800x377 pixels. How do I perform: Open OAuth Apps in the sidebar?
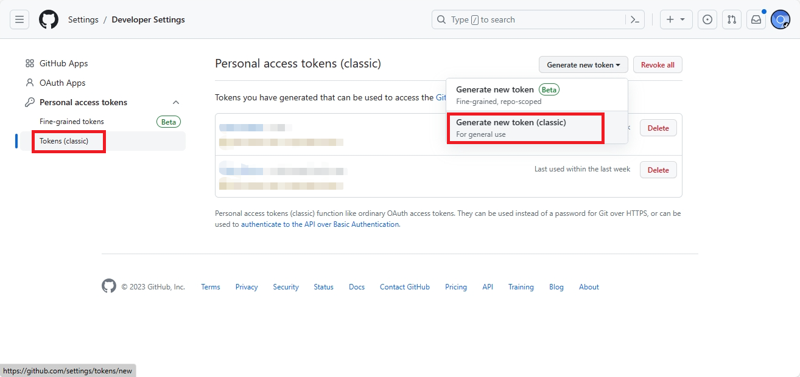[62, 83]
